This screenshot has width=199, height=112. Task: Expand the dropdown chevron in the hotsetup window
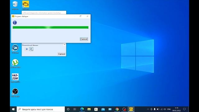(x=64, y=44)
